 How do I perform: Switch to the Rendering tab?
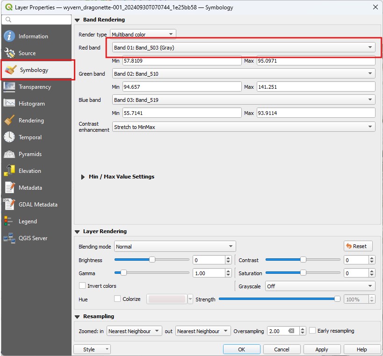point(31,121)
